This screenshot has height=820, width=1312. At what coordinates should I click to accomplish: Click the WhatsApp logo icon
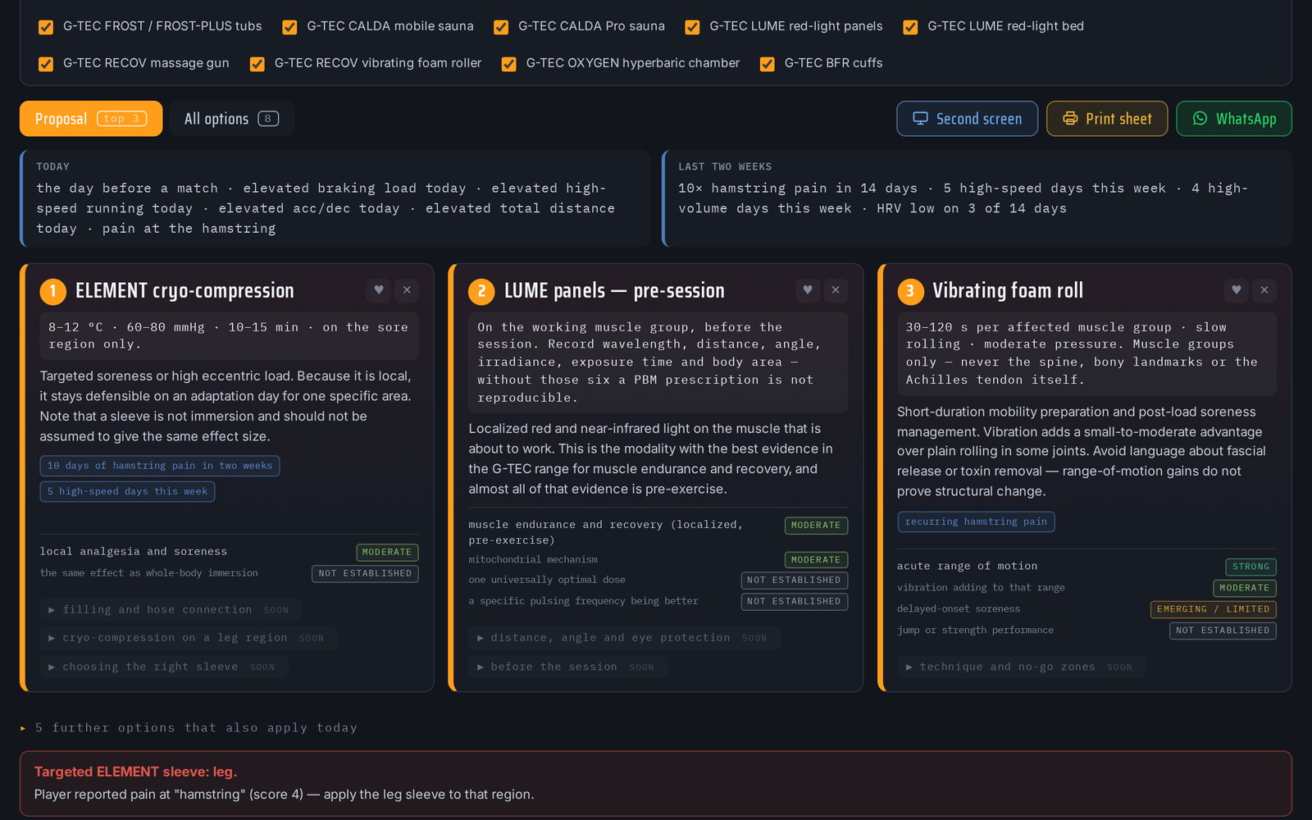1200,118
